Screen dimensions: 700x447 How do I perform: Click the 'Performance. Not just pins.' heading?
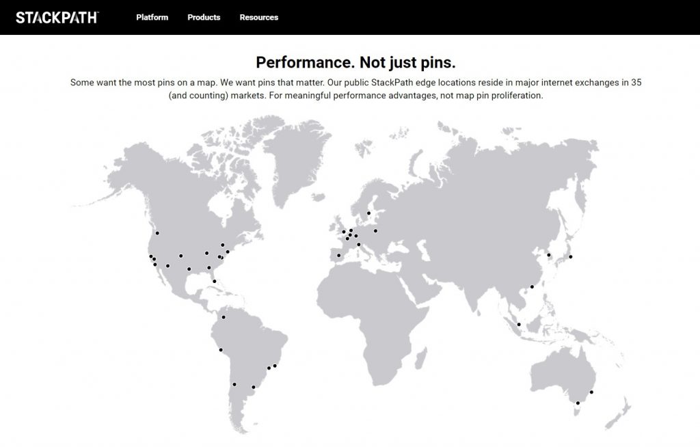355,62
